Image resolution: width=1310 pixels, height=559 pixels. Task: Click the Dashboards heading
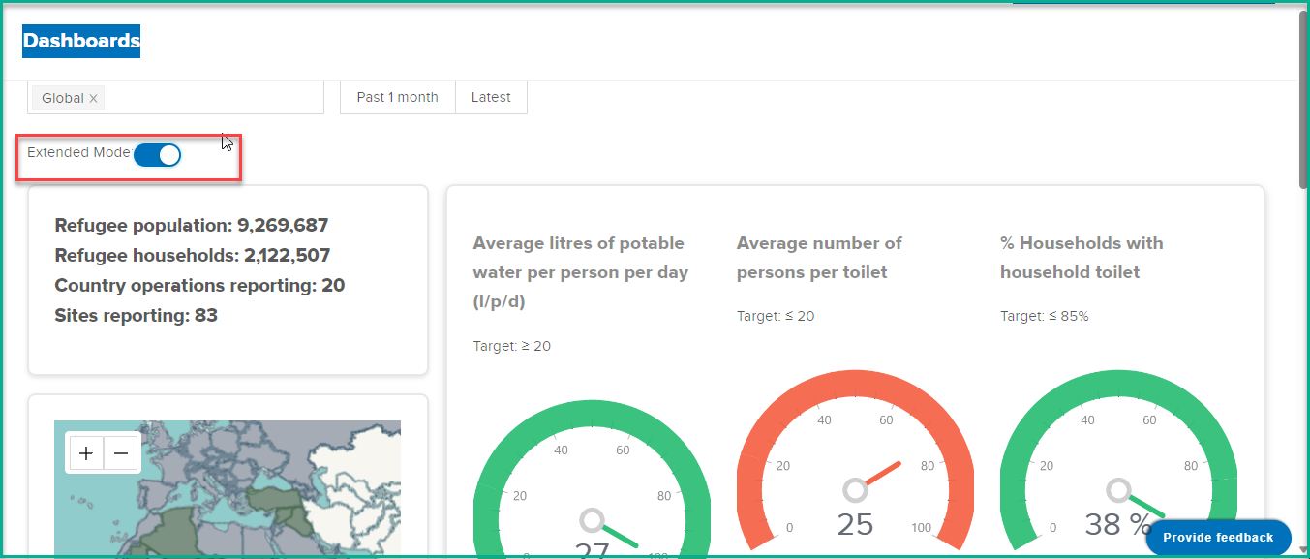(x=81, y=41)
